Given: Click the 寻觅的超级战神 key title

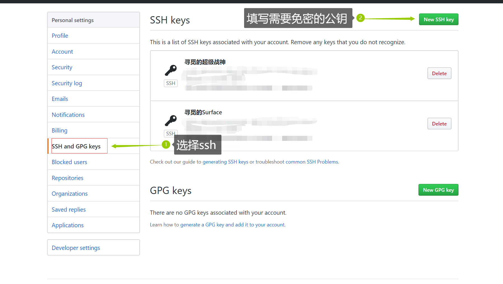Looking at the screenshot, I should tap(205, 62).
